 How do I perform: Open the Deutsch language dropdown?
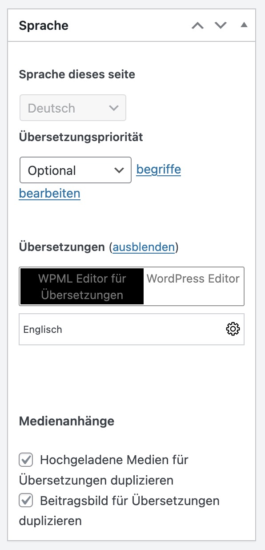[73, 108]
